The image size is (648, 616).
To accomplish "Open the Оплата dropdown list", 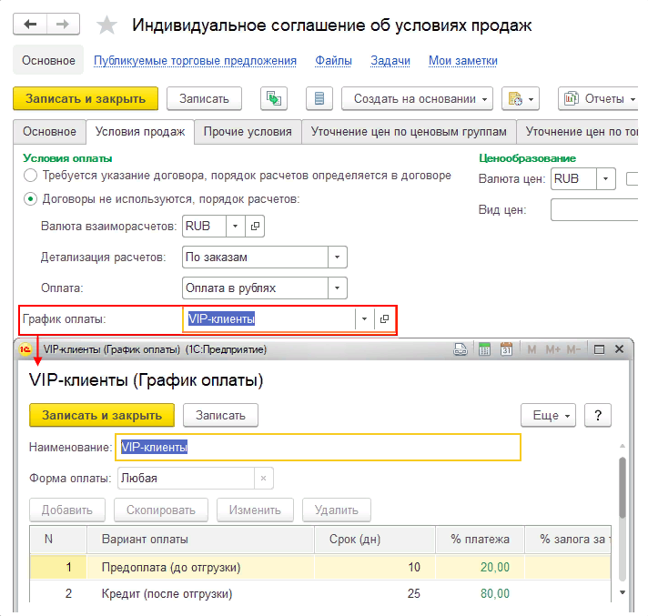I will pos(338,288).
